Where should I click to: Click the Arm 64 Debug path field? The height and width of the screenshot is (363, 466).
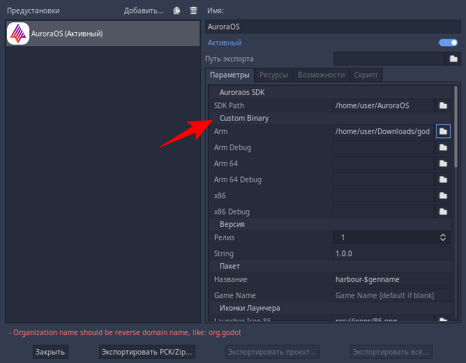tap(383, 179)
